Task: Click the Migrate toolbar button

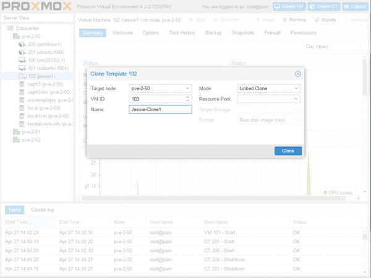Action: pos(326,20)
